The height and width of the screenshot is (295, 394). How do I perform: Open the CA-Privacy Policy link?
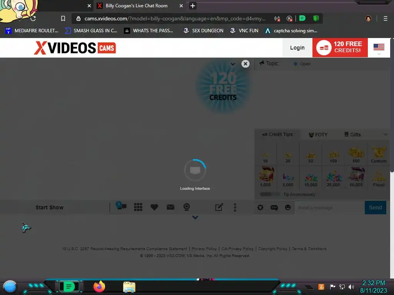pyautogui.click(x=237, y=249)
